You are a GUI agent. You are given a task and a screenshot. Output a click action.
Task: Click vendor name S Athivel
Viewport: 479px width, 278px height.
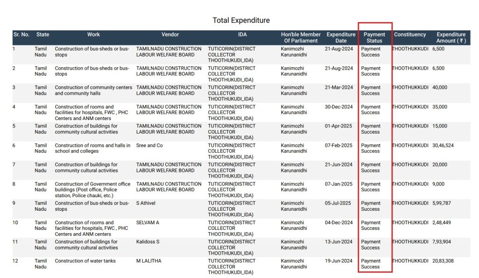tap(145, 204)
